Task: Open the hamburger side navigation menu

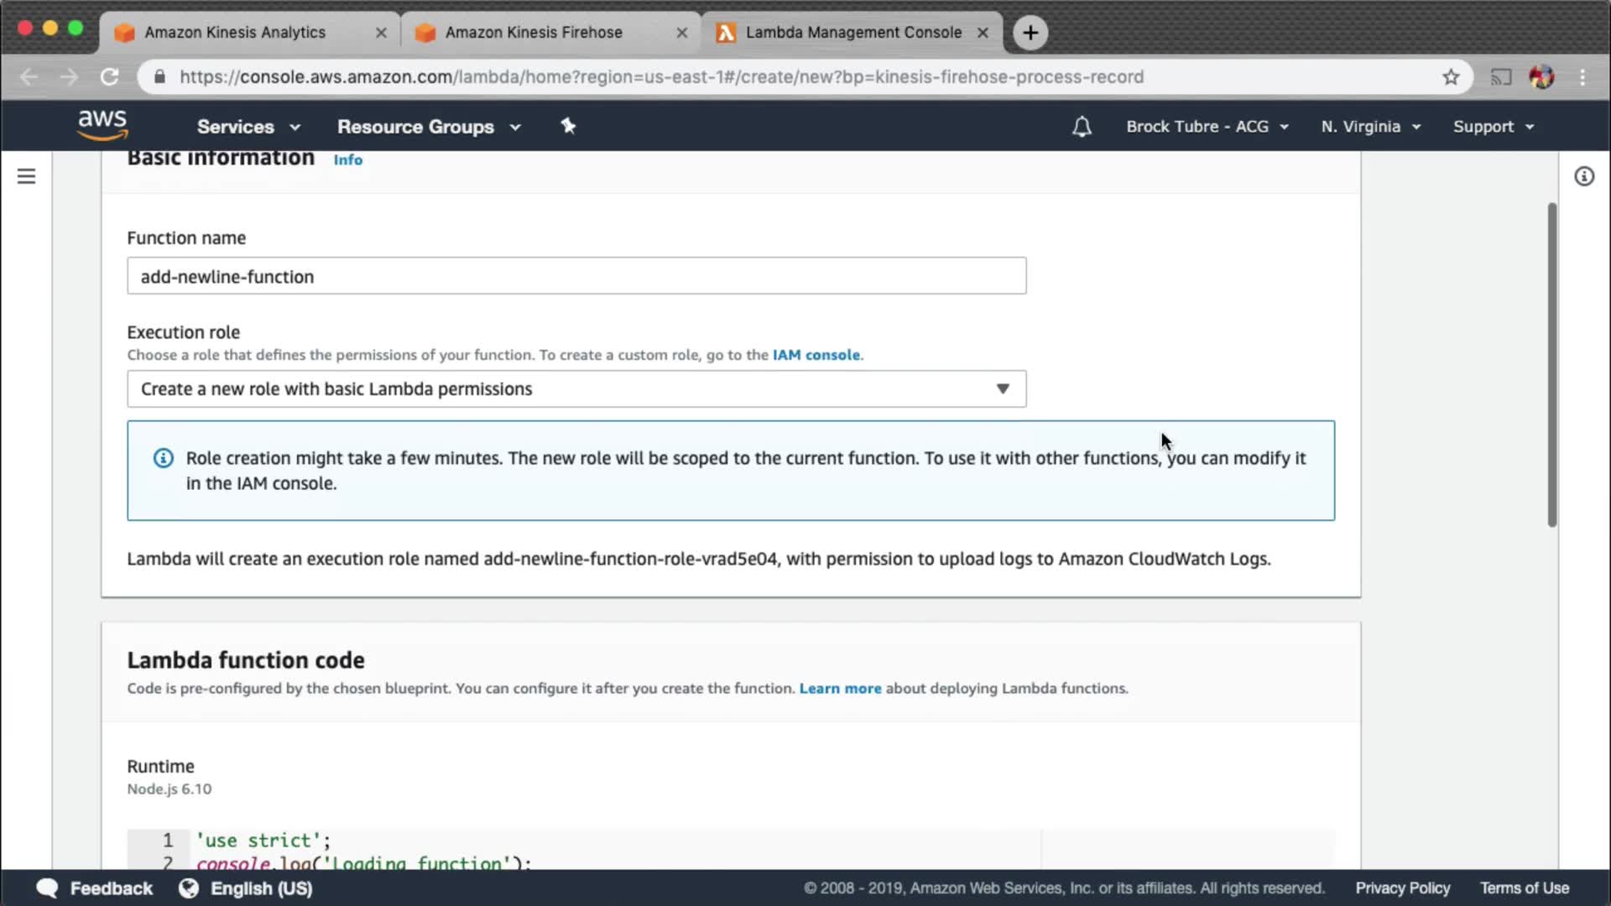Action: click(x=26, y=176)
